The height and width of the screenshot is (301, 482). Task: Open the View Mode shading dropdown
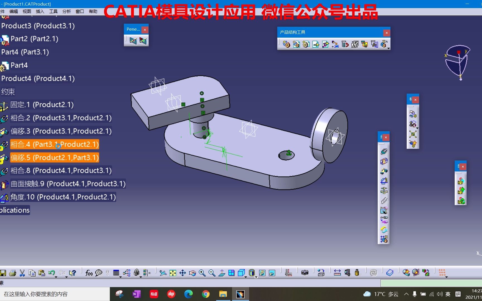coord(256,277)
